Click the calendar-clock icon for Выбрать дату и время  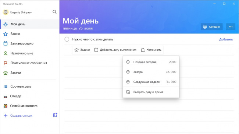pyautogui.click(x=128, y=92)
